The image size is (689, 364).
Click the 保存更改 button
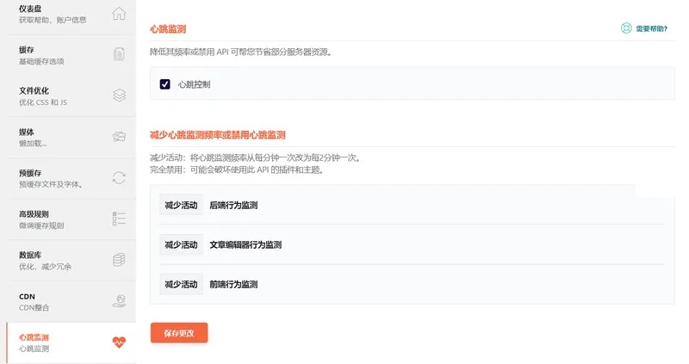point(179,333)
